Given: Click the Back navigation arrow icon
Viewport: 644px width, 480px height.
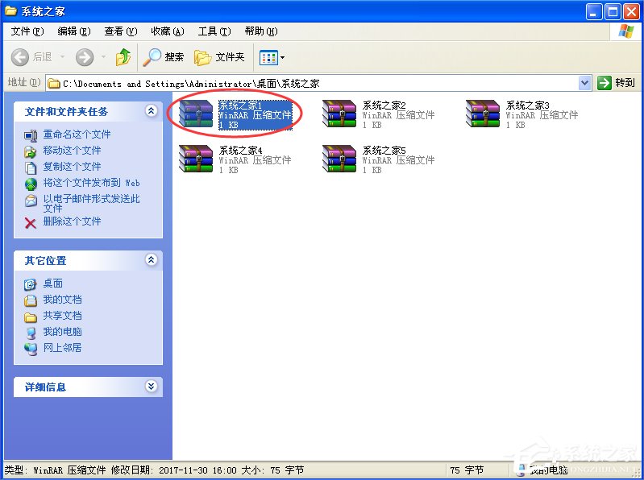Looking at the screenshot, I should (x=21, y=57).
